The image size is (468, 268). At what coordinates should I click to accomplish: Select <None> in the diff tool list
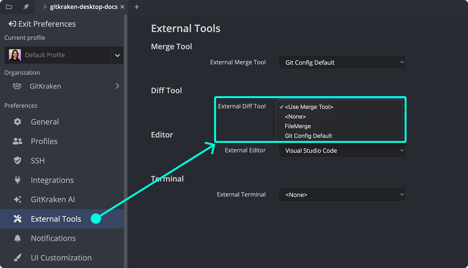click(295, 117)
